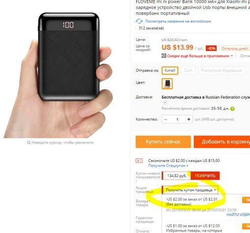Image resolution: width=250 pixels, height=233 pixels.
Task: Click the QR code icon for app discounts
Action: [x=164, y=56]
